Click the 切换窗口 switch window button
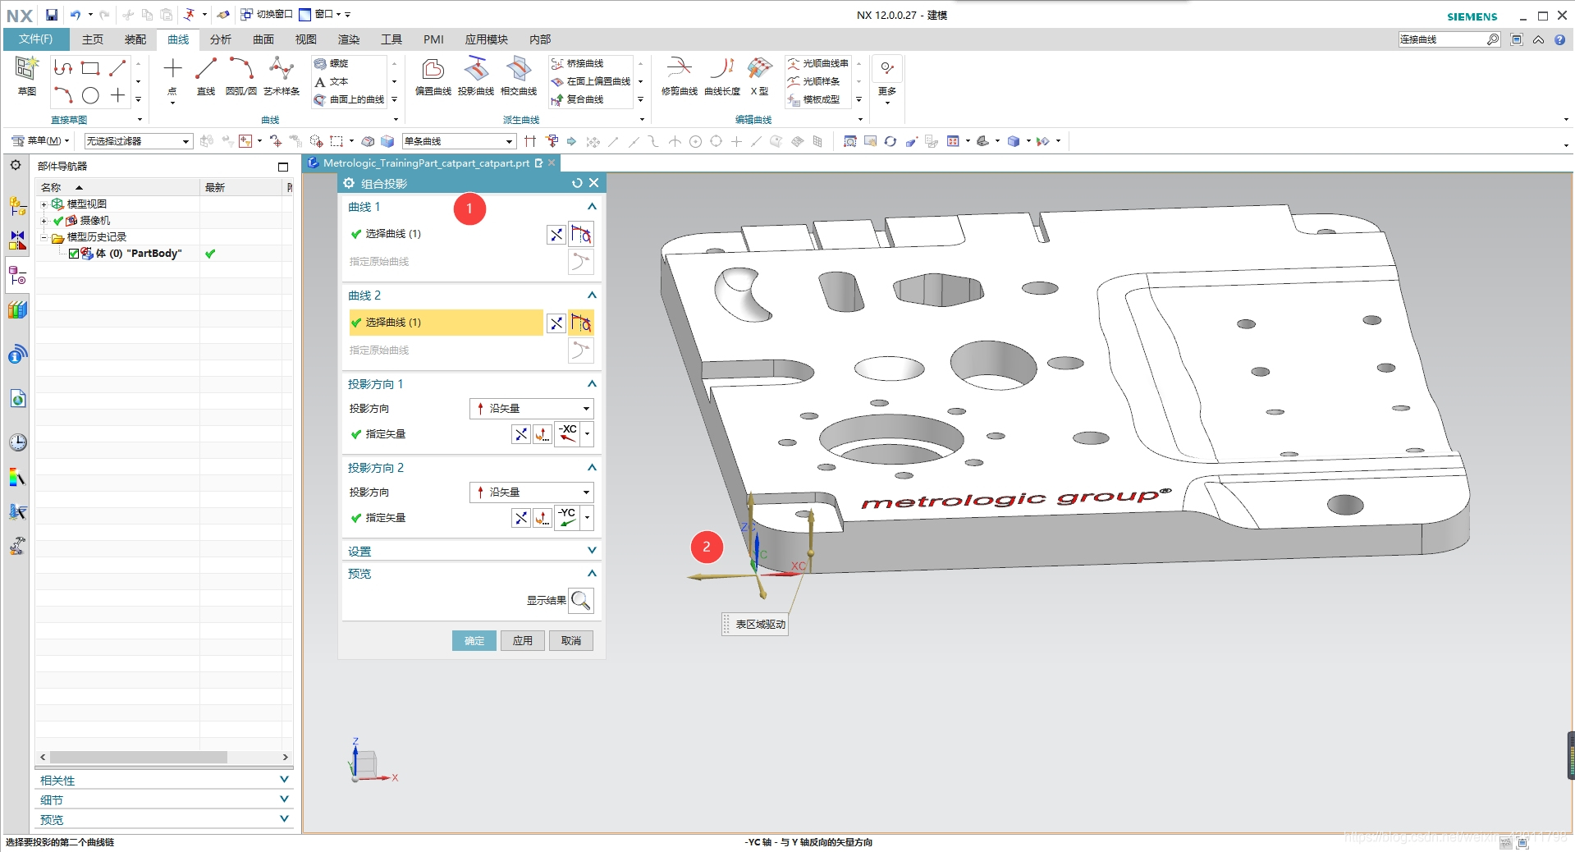 [266, 15]
